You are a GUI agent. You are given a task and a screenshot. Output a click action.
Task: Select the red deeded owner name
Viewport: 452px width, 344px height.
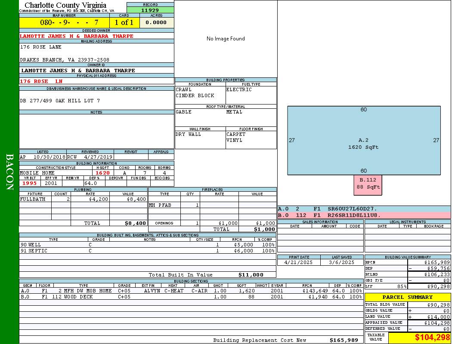(77, 36)
